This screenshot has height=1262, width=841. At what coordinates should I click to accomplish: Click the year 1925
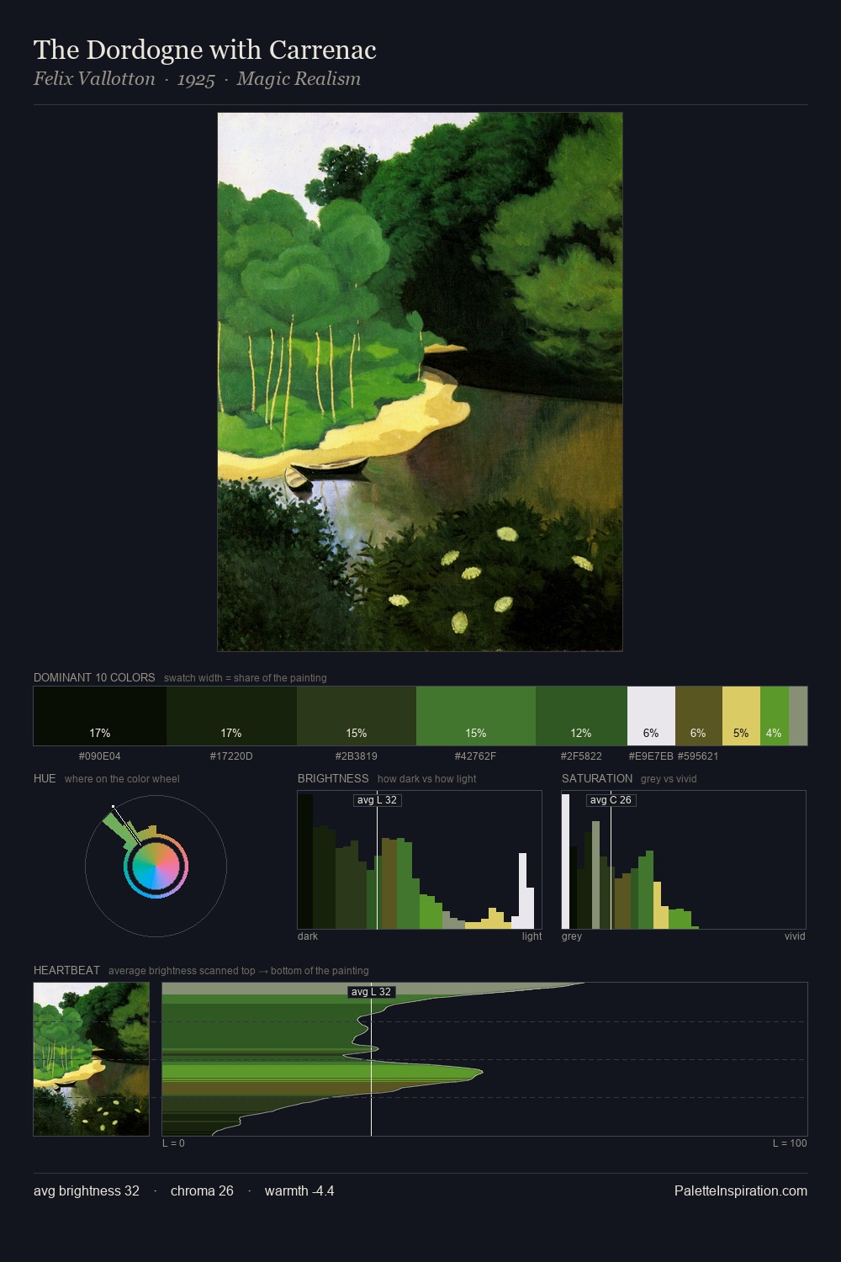[x=196, y=79]
